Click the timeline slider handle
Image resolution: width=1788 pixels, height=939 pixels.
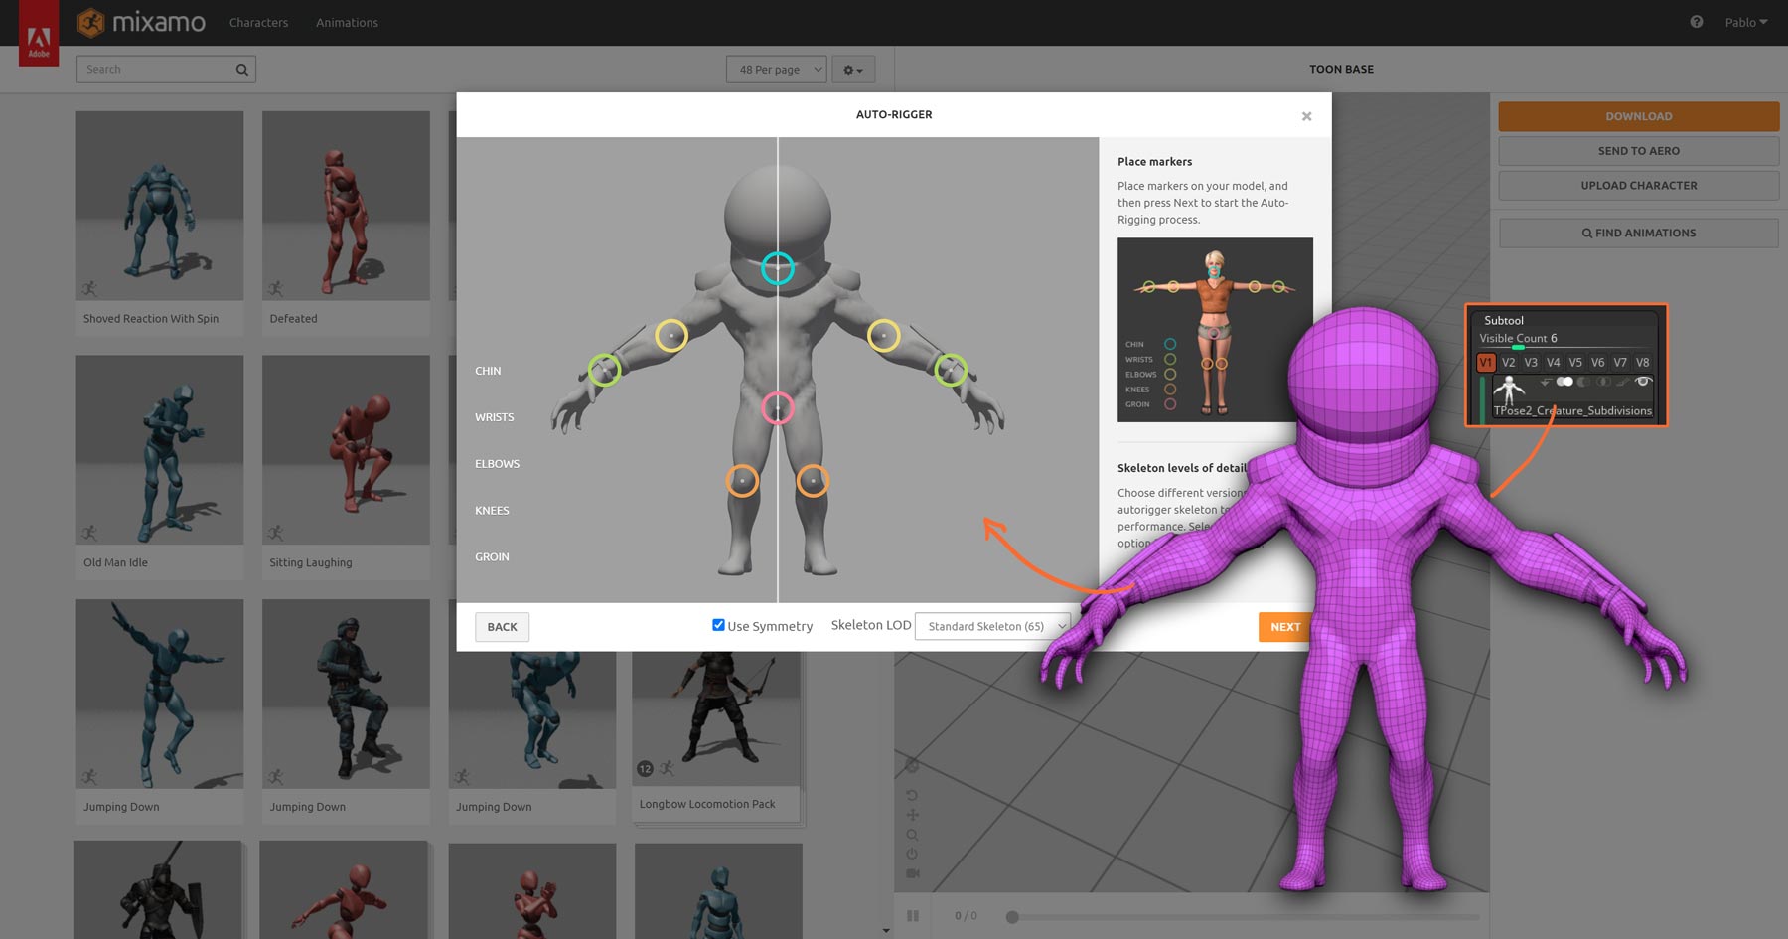pyautogui.click(x=1012, y=917)
